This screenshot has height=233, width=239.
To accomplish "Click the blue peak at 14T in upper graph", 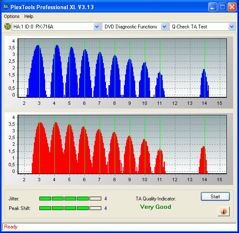I will coord(204,83).
